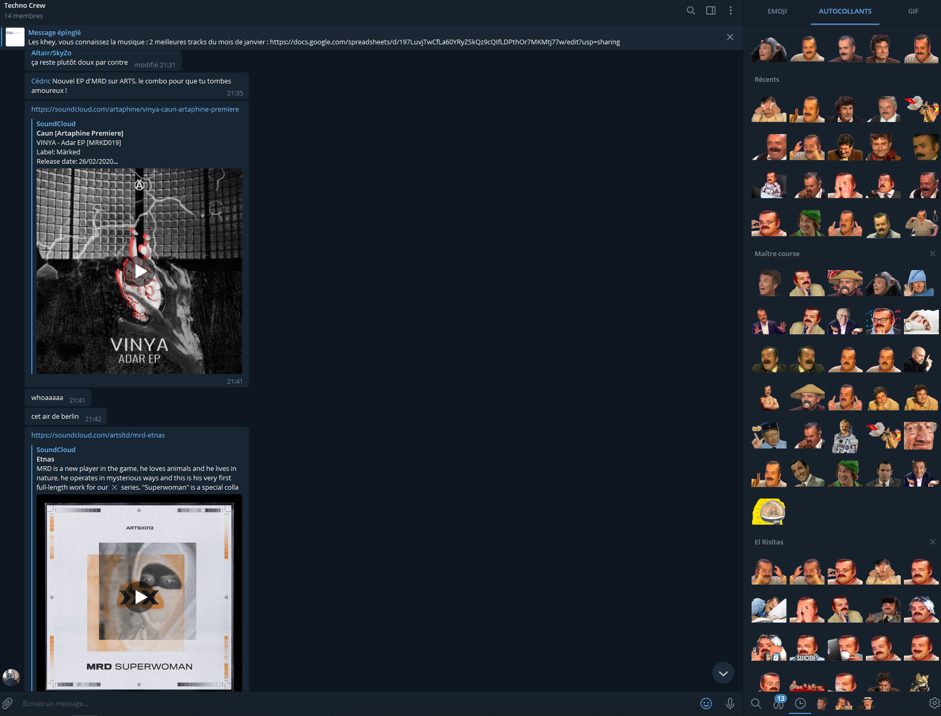Choose the glasses with math formulas sticker
Viewport: 941px width, 716px height.
(x=883, y=321)
